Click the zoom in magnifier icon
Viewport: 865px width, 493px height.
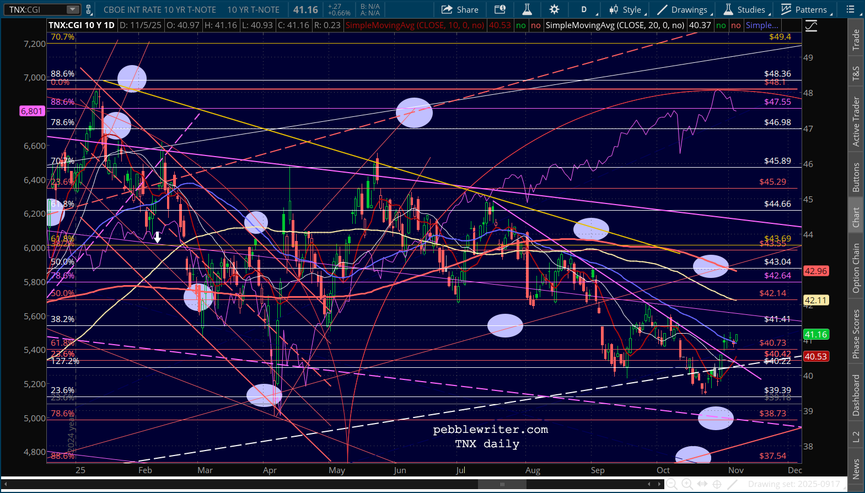tap(687, 484)
